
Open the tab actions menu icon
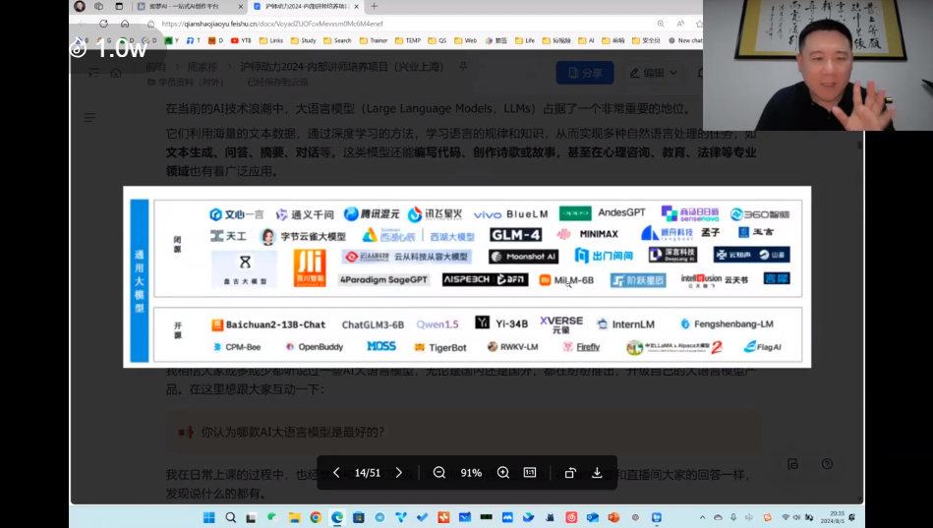click(119, 6)
